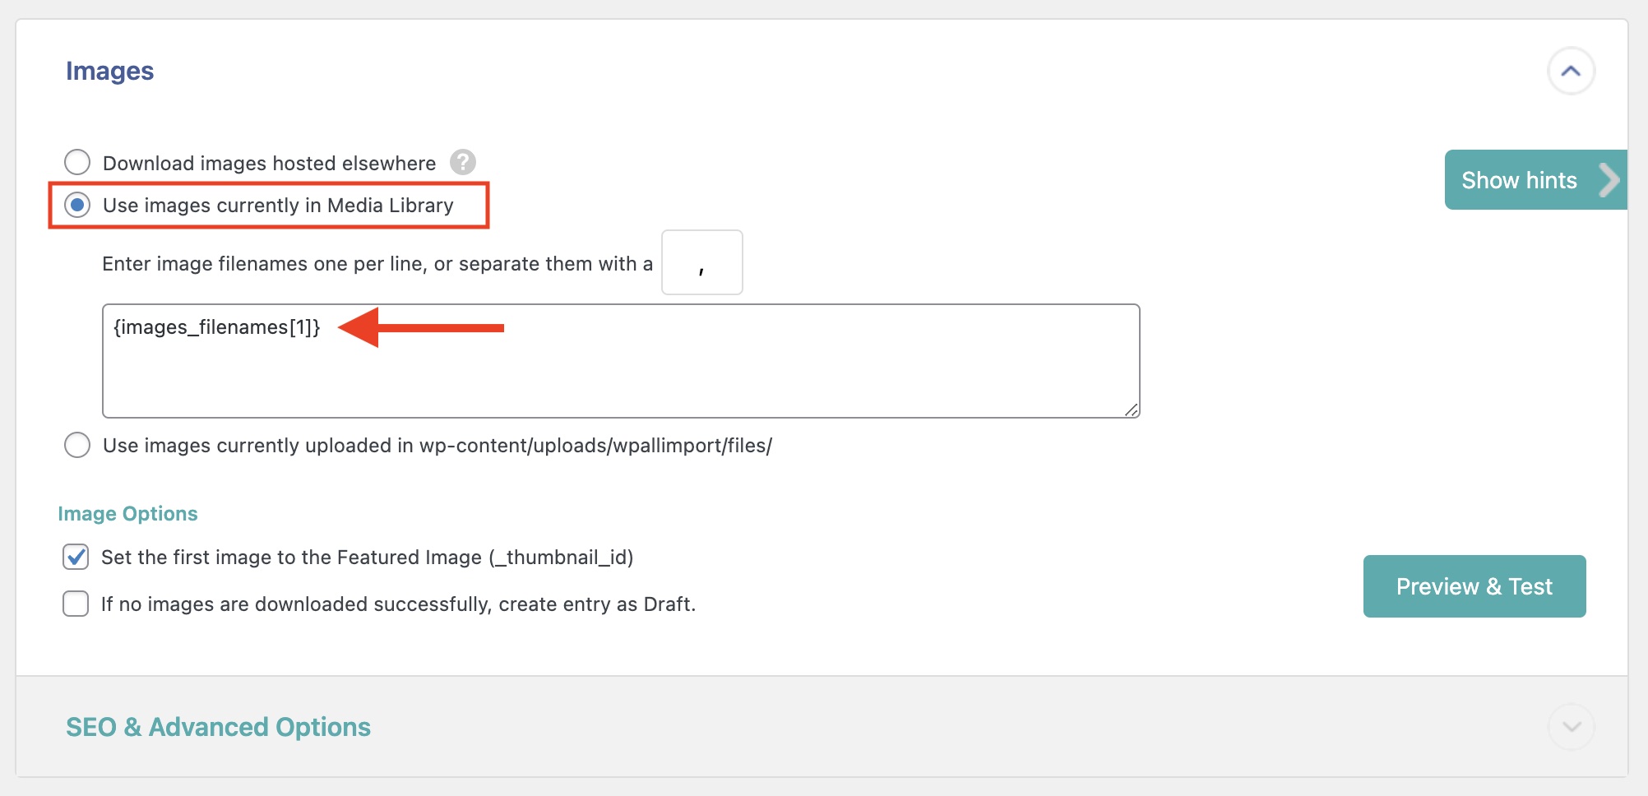Click the comma separator input box
Screen dimensions: 1648x796
click(x=702, y=262)
